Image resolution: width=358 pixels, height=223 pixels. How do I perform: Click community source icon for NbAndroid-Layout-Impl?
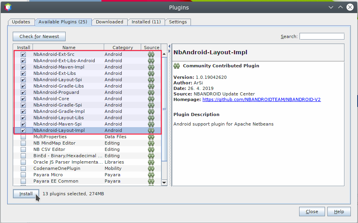pyautogui.click(x=151, y=130)
